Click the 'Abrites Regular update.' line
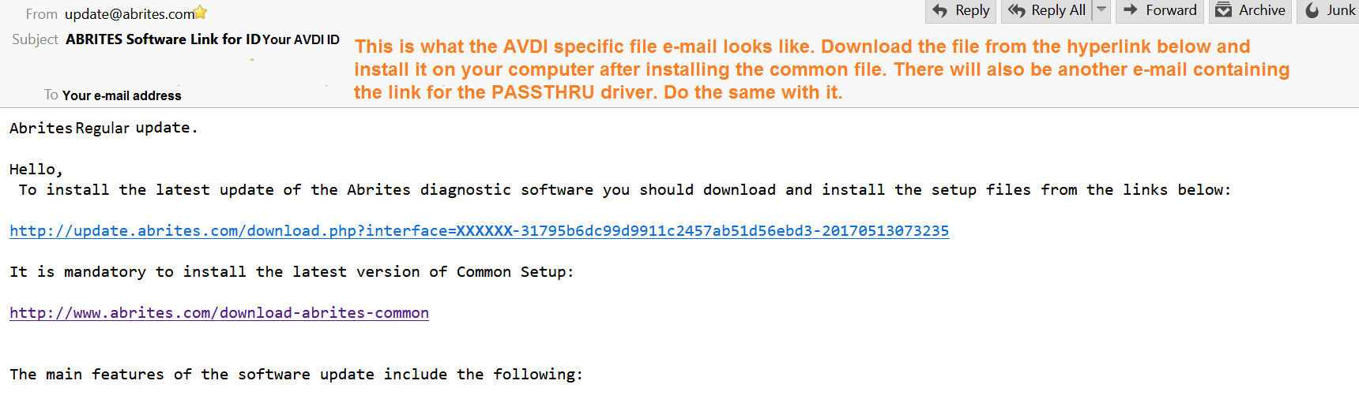The image size is (1359, 418). tap(103, 128)
